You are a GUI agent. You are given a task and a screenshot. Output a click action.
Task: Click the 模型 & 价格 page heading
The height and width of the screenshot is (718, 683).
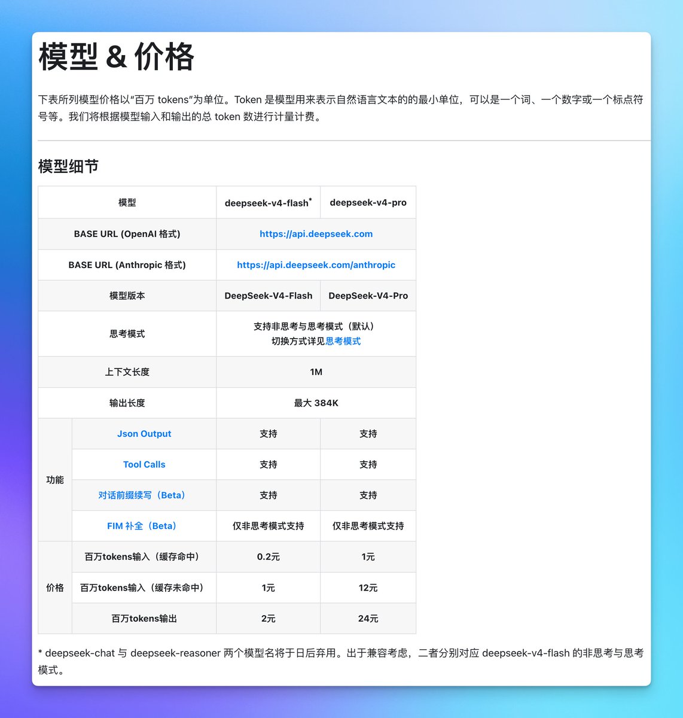117,57
